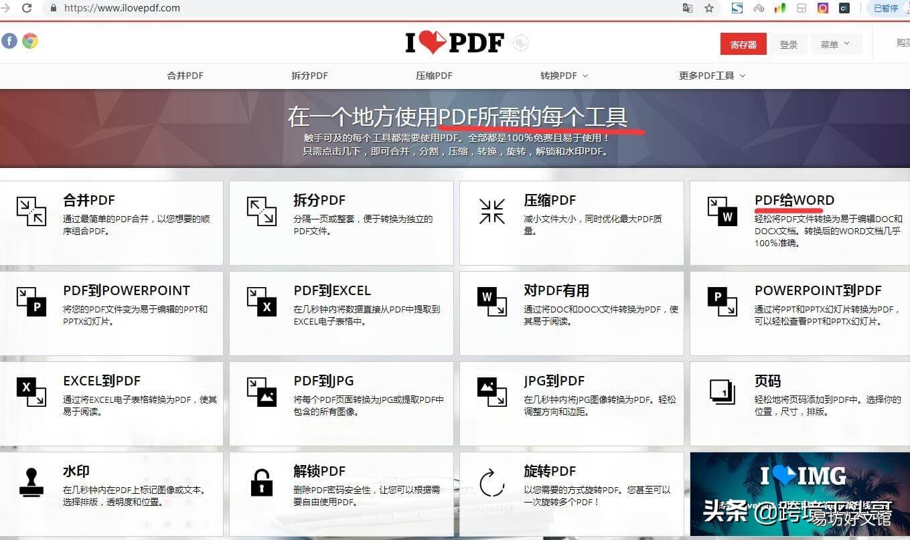Open the 拆分PDF card title link
This screenshot has height=540, width=910.
(x=319, y=200)
